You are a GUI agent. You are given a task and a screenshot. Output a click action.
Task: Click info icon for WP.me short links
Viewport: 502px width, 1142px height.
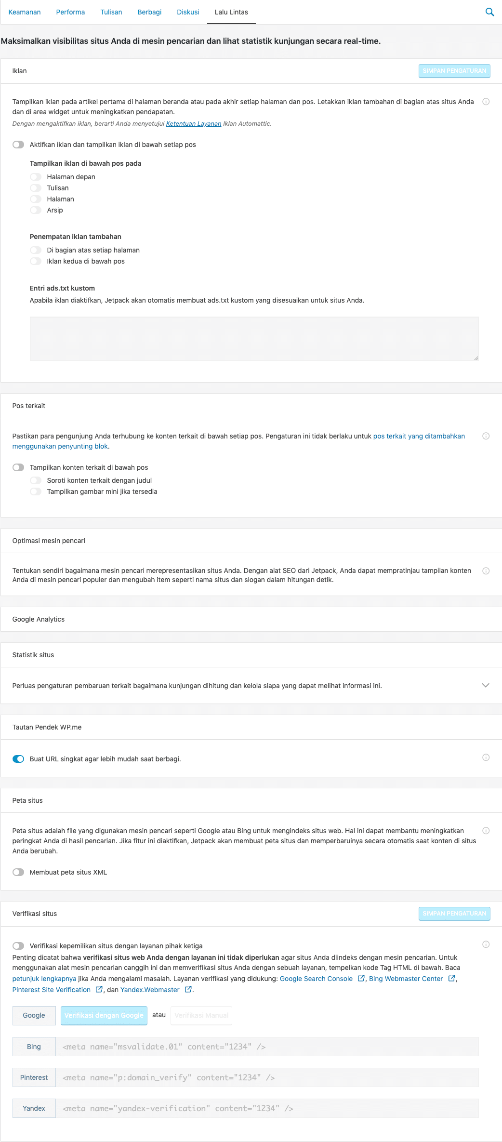pyautogui.click(x=486, y=757)
